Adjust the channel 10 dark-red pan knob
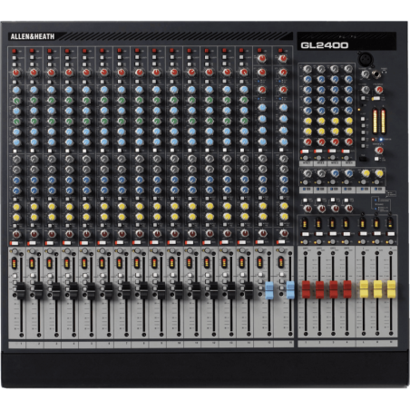This screenshot has height=410, width=410. coord(174,233)
